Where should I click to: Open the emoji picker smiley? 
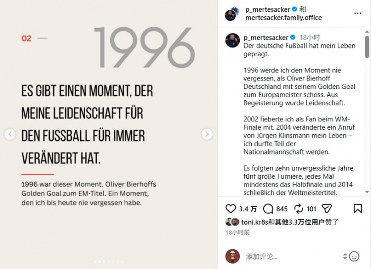[354, 256]
